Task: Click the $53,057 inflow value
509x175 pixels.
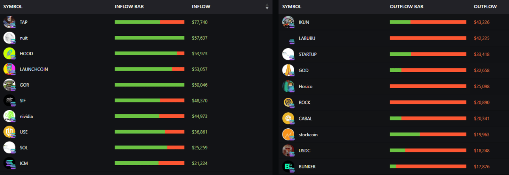Action: pos(200,69)
